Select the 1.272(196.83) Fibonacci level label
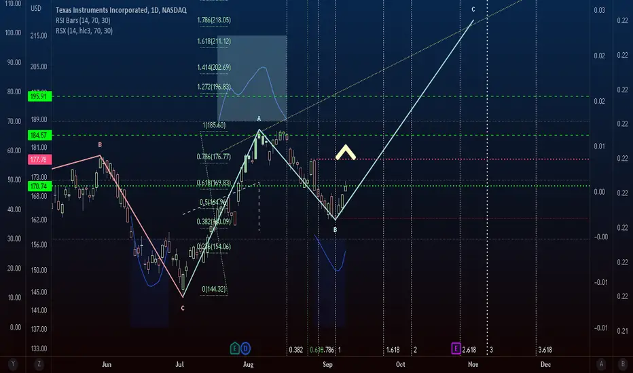 pyautogui.click(x=214, y=87)
